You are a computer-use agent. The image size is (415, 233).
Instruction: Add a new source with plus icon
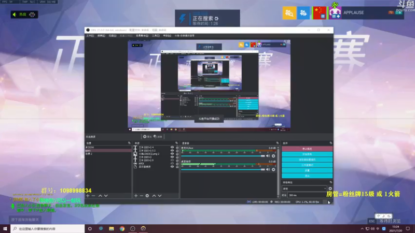[136, 196]
